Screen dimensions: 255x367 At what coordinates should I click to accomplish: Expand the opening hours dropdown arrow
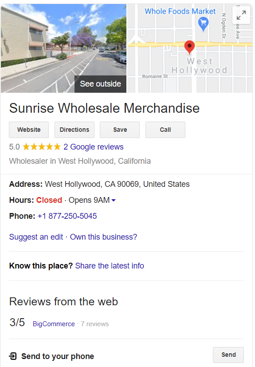(x=114, y=200)
